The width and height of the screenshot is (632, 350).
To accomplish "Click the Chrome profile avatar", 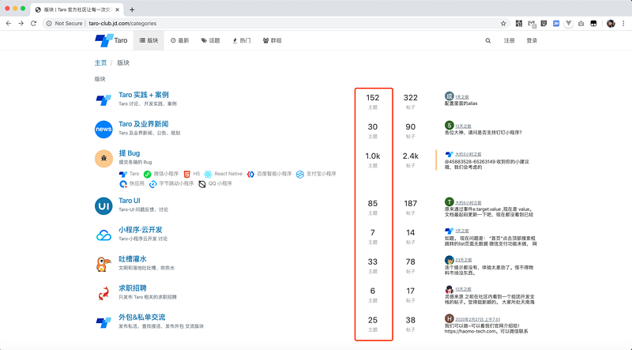I will tap(611, 24).
